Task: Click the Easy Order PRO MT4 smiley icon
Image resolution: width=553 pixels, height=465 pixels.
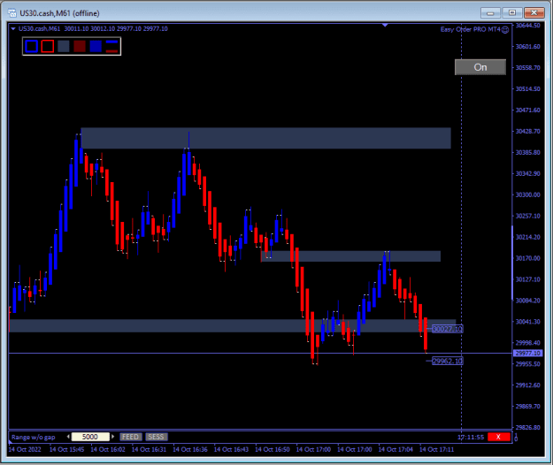Action: point(505,29)
